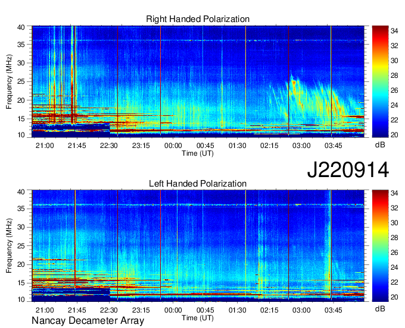Click the 28 dB value on the bottom color bar
The width and height of the screenshot is (405, 328).
pyautogui.click(x=394, y=237)
